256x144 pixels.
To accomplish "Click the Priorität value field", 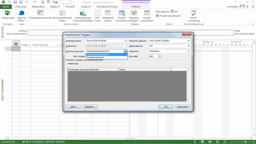I will tap(153, 56).
